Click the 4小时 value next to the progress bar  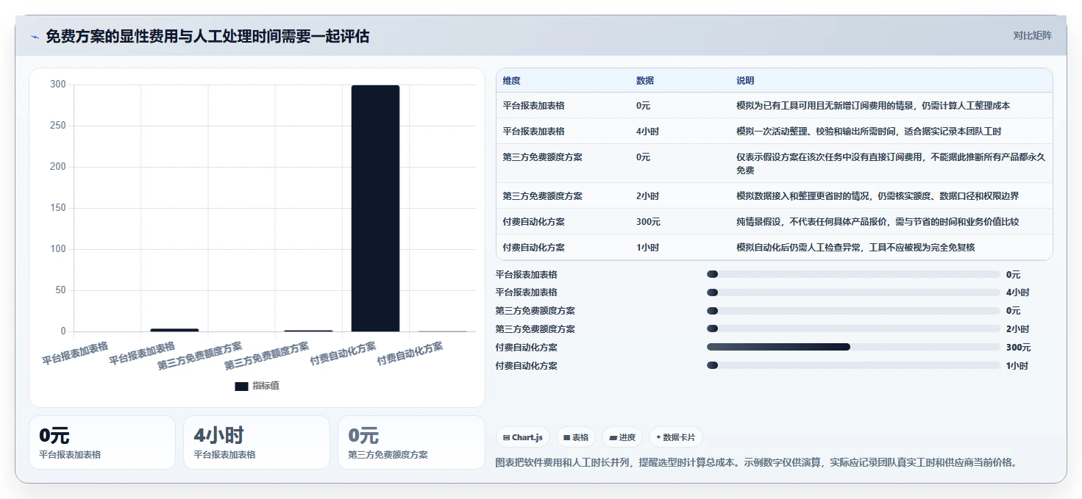tap(1018, 292)
